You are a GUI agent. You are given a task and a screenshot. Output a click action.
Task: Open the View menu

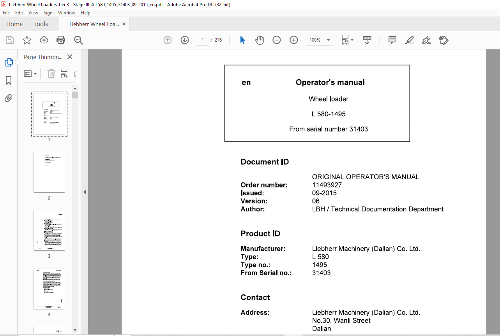pyautogui.click(x=34, y=13)
